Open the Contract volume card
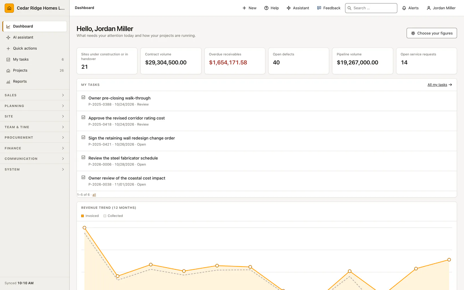The height and width of the screenshot is (290, 464). [171, 61]
